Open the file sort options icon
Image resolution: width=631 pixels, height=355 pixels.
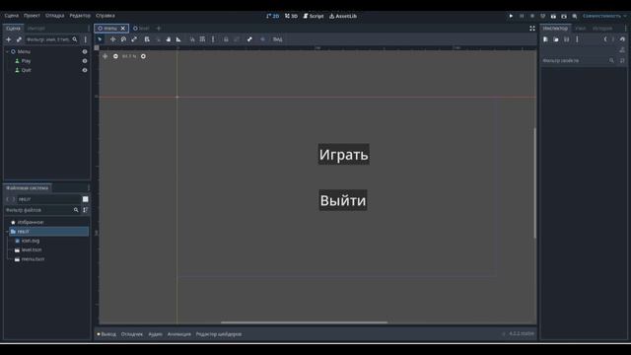pyautogui.click(x=86, y=210)
